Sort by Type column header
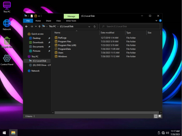Screen dimensions: 182x136 (x=128, y=33)
